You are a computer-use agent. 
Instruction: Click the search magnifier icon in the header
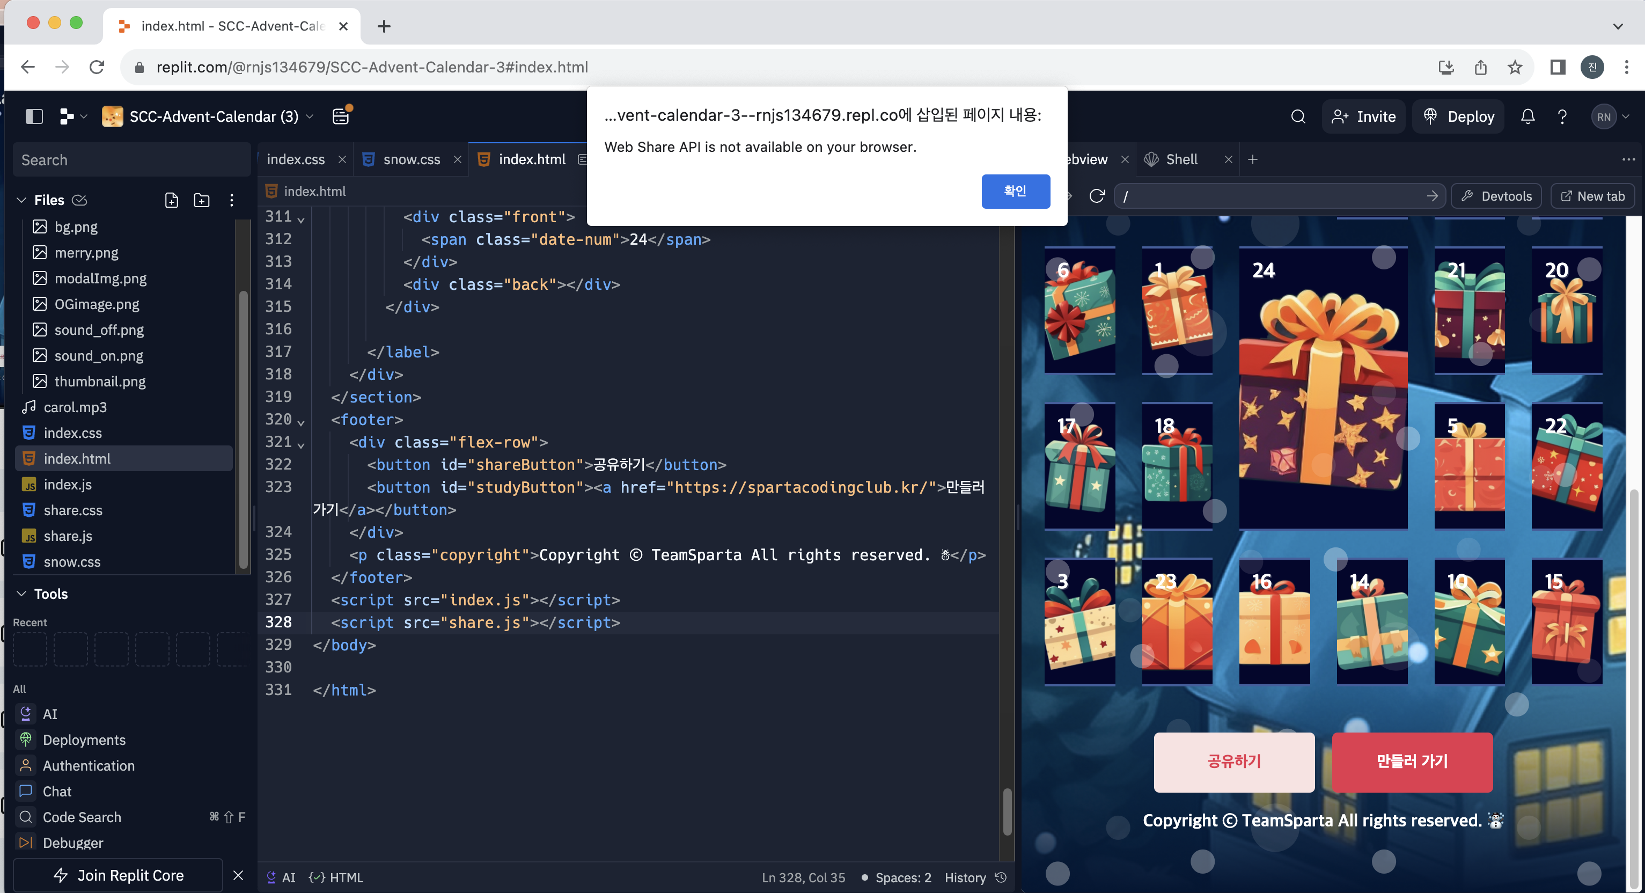tap(1298, 116)
